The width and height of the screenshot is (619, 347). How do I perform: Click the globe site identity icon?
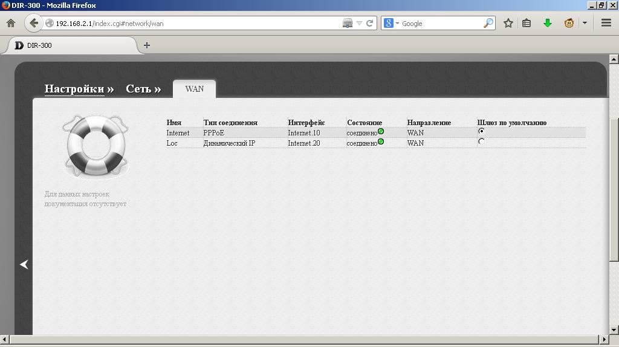(50, 24)
